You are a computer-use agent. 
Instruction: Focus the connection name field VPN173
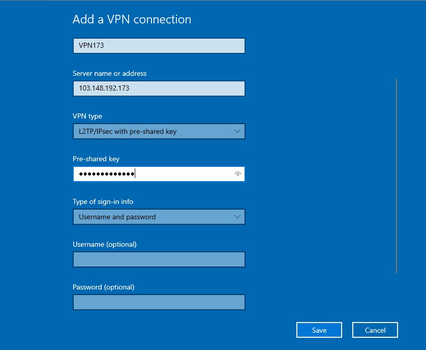(x=159, y=46)
